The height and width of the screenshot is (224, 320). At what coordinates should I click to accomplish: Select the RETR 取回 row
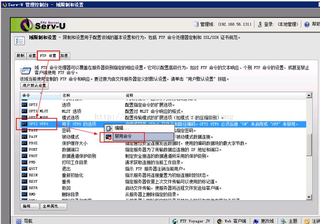click(x=163, y=188)
